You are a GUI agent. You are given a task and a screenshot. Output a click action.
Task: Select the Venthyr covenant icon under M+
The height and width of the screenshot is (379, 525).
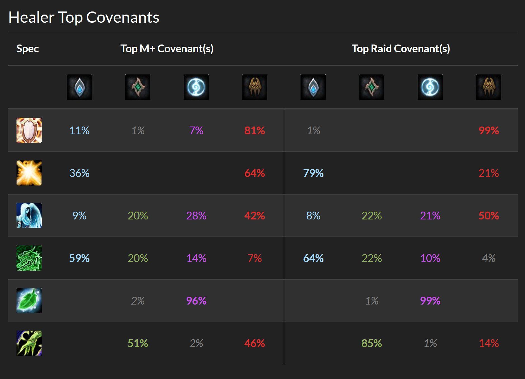click(x=255, y=87)
